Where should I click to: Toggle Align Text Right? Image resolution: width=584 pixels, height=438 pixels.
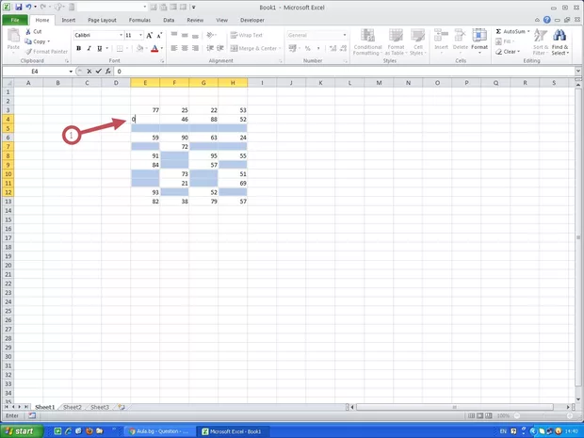coord(195,48)
